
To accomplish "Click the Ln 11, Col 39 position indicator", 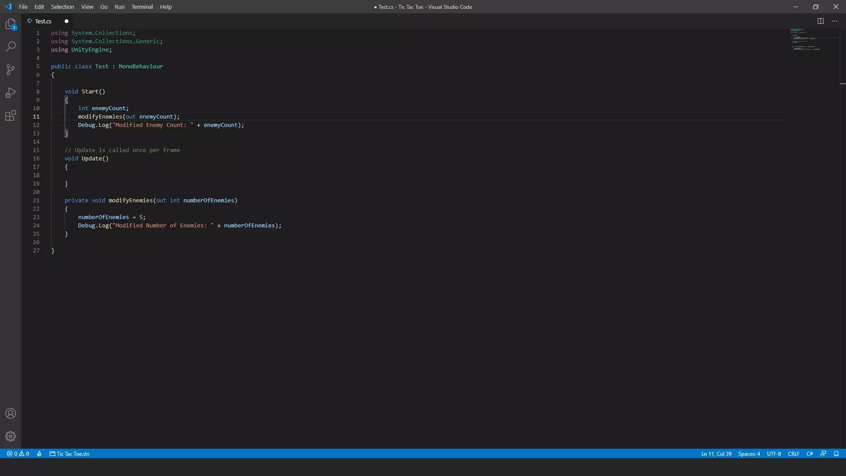I will (x=716, y=454).
